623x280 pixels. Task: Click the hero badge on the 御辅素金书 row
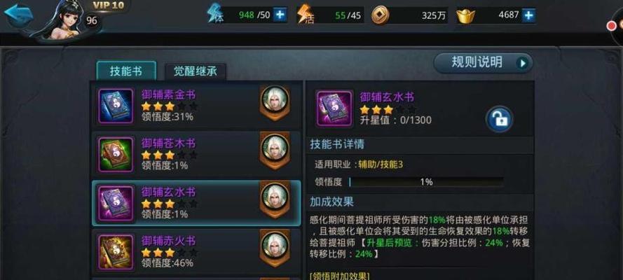tap(275, 102)
